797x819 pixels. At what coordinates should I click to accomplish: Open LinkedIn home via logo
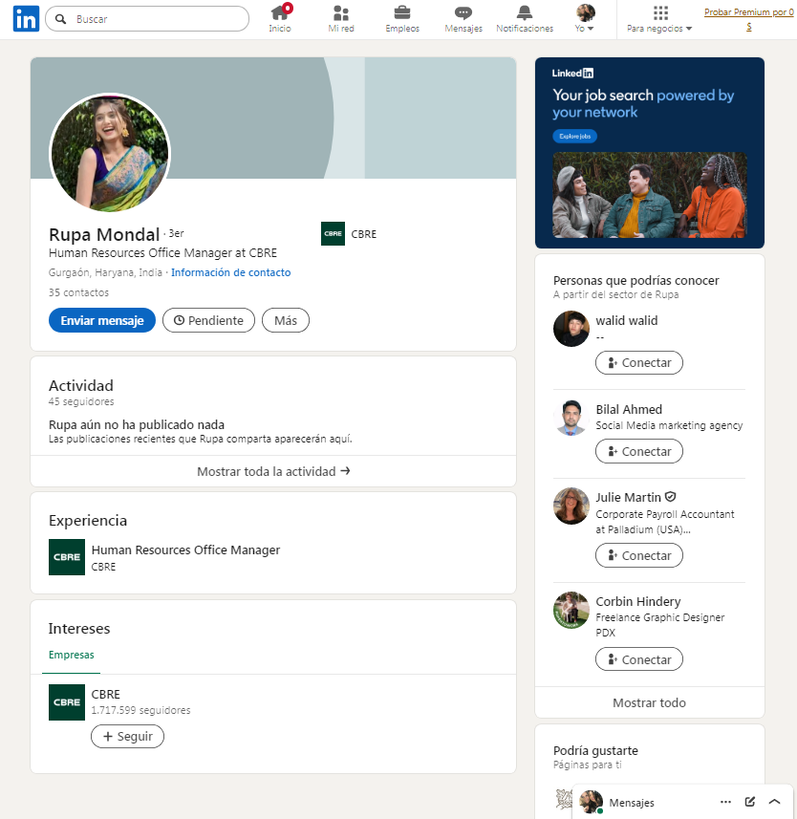(x=26, y=19)
